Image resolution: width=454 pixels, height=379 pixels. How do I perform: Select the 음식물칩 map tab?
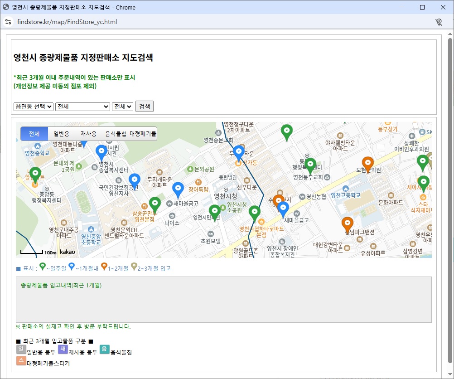[116, 134]
